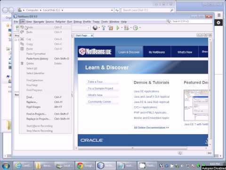
Task: Click the Paste clipboard icon in menu
Action: pos(22,49)
